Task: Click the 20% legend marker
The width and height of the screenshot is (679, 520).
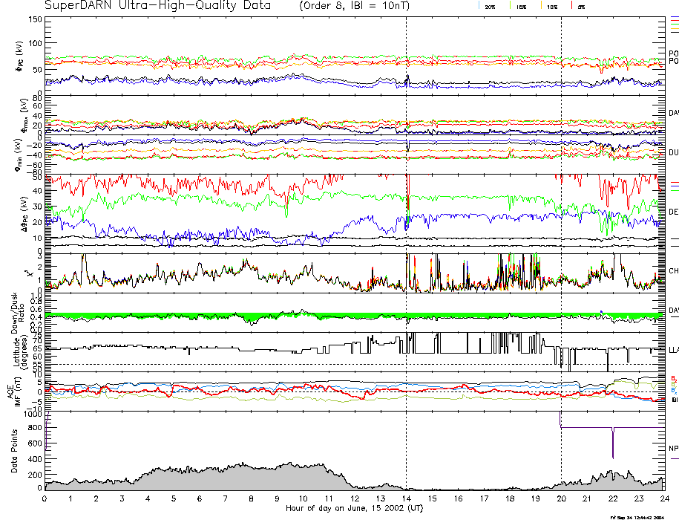Action: (489, 6)
